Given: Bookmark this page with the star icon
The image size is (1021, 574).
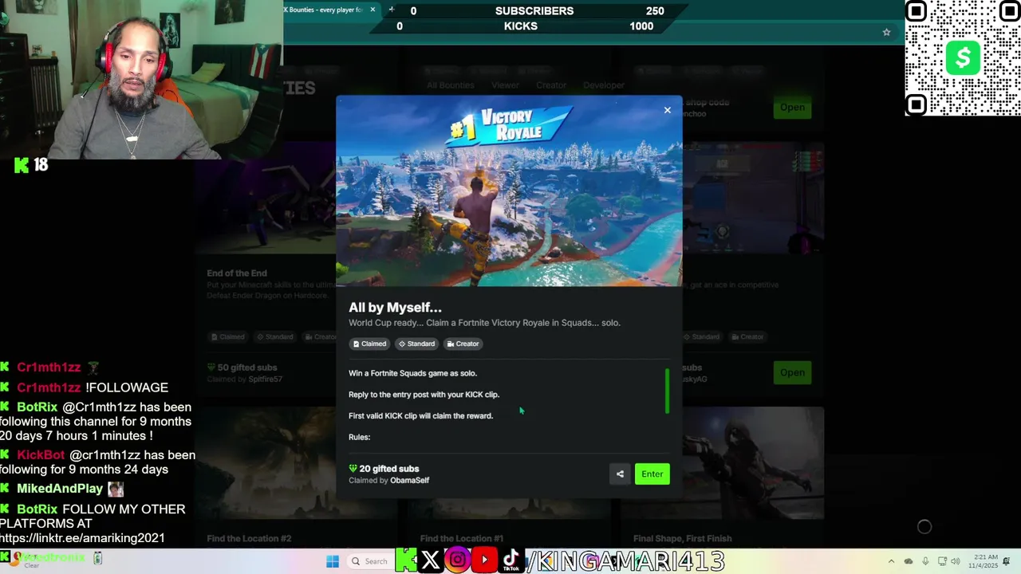Looking at the screenshot, I should tap(886, 32).
